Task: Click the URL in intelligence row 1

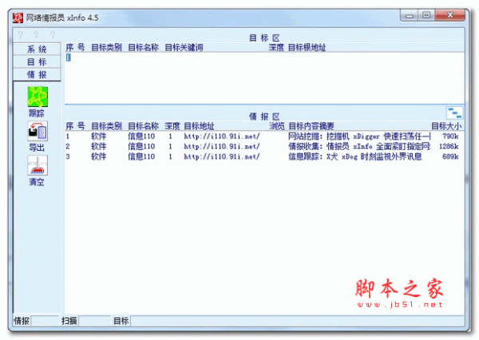Action: tap(222, 136)
